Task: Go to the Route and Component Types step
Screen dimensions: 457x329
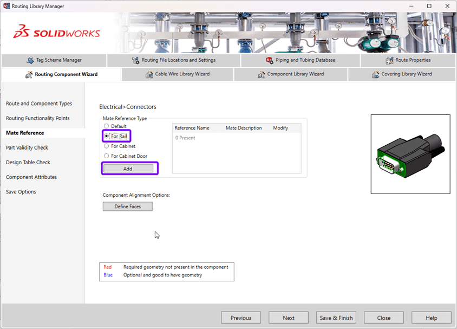Action: coord(39,104)
